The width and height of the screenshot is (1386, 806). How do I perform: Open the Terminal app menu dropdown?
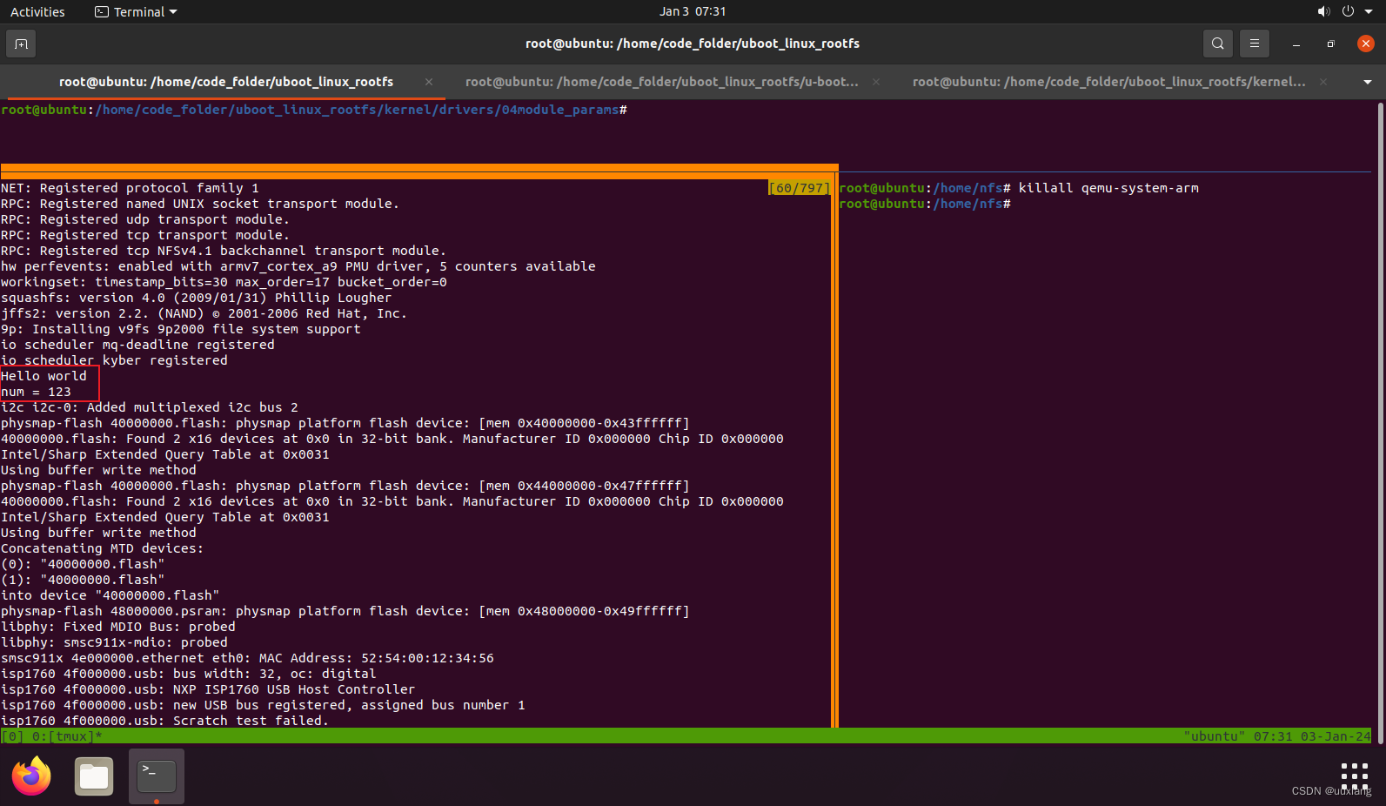pyautogui.click(x=136, y=12)
